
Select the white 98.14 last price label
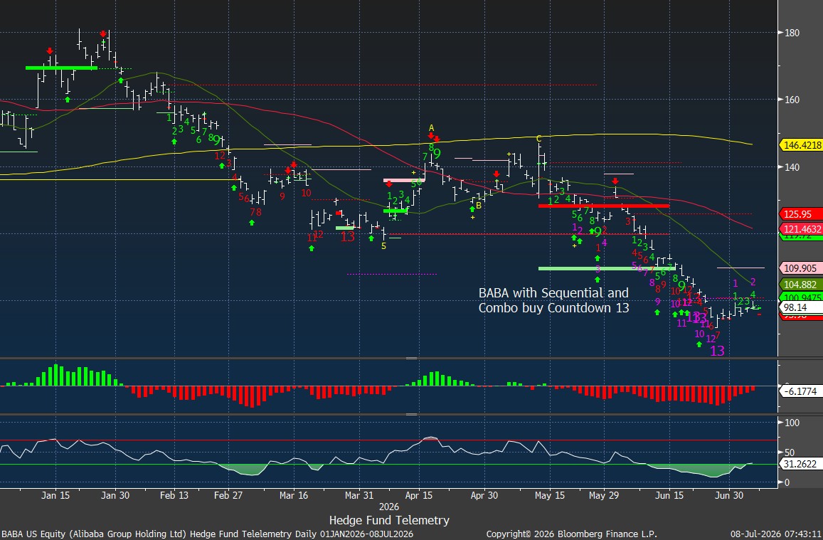[x=802, y=307]
